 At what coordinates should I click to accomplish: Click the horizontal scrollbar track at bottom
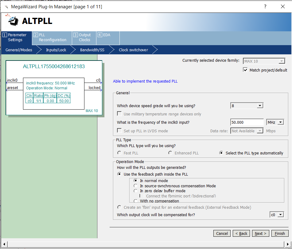pos(146,244)
